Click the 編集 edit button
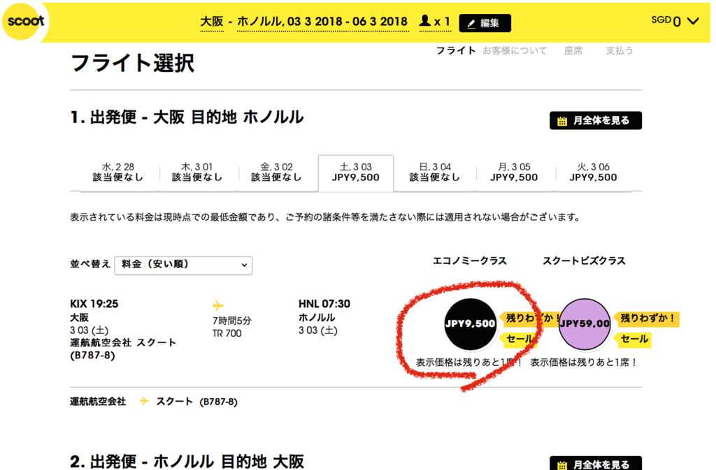 (485, 23)
